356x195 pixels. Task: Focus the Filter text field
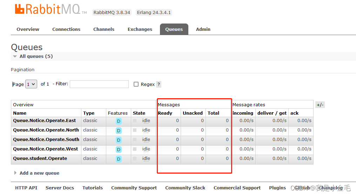(99, 84)
